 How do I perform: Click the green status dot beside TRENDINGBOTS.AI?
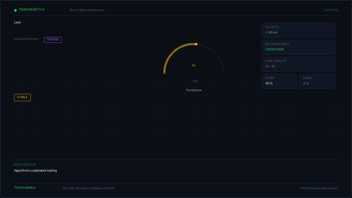(x=16, y=10)
